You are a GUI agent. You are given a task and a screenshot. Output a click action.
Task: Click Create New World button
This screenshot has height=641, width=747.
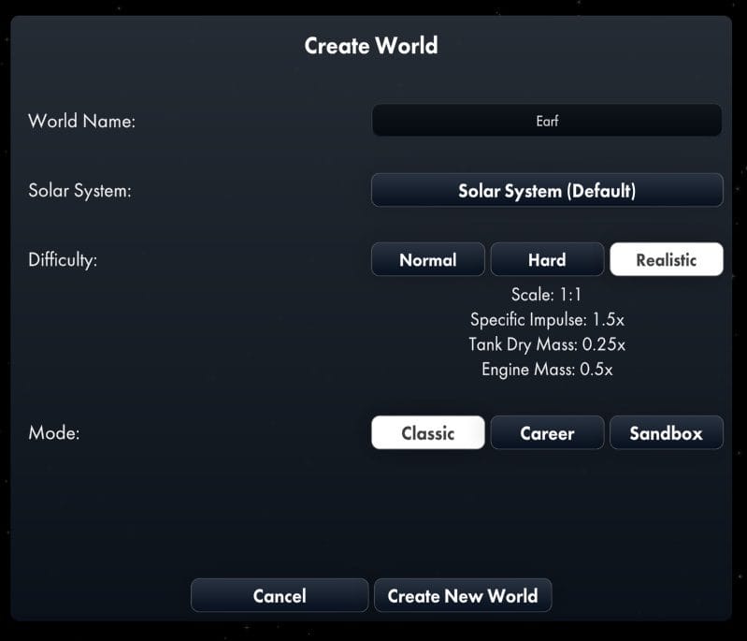coord(462,596)
